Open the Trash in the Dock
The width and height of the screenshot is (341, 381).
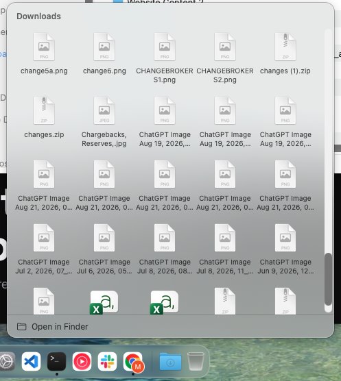[x=196, y=361]
